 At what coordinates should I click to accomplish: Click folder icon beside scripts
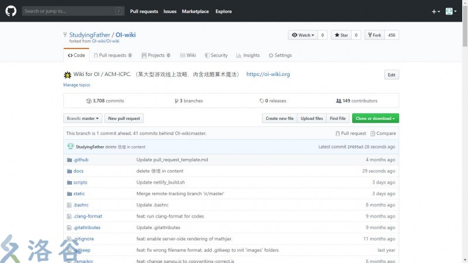pos(69,182)
